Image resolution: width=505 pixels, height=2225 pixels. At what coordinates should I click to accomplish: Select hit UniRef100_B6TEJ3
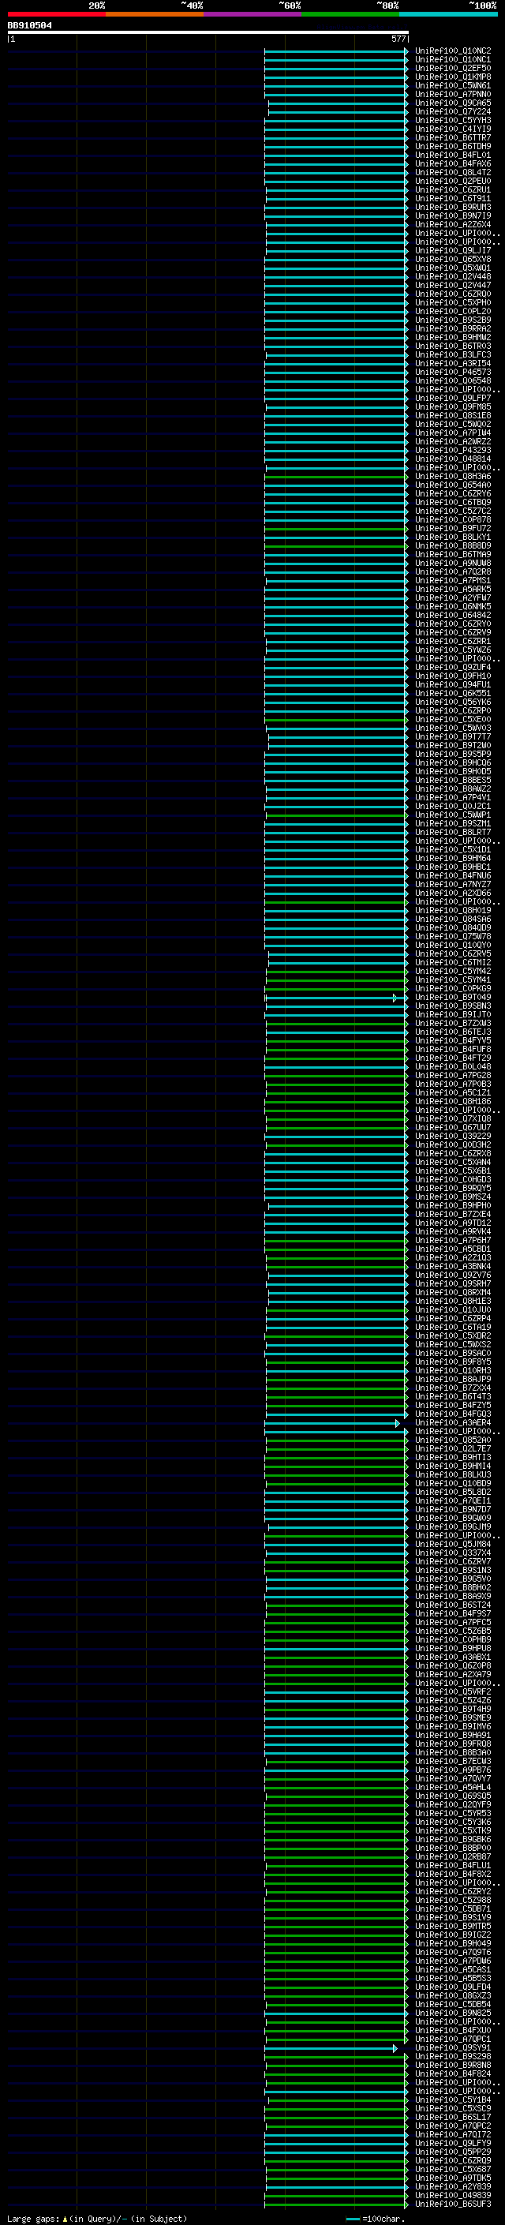(x=452, y=1032)
